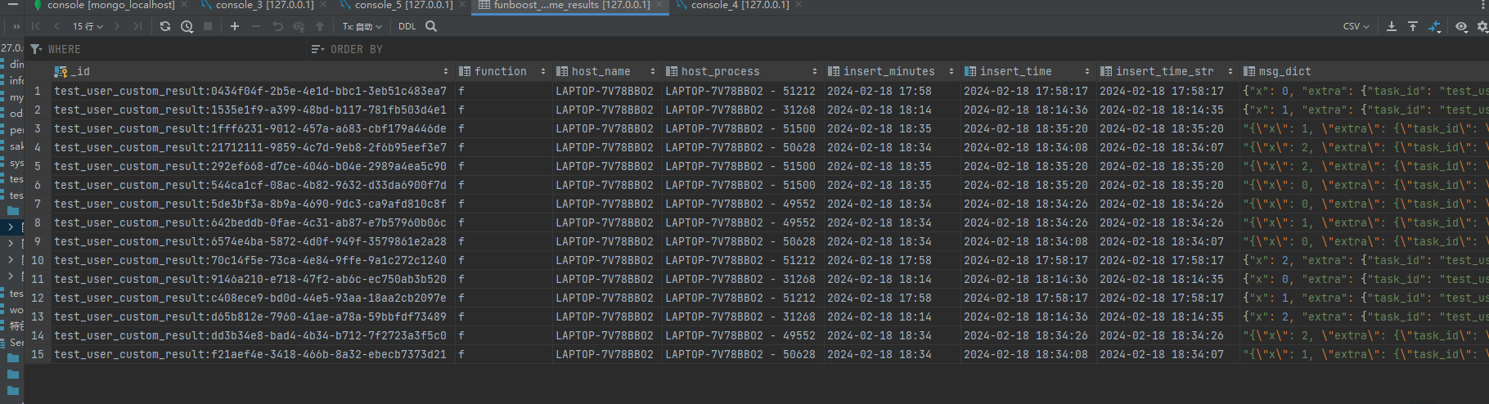Expand hidden toolbar items double chevron
The image size is (1489, 404).
[x=16, y=26]
